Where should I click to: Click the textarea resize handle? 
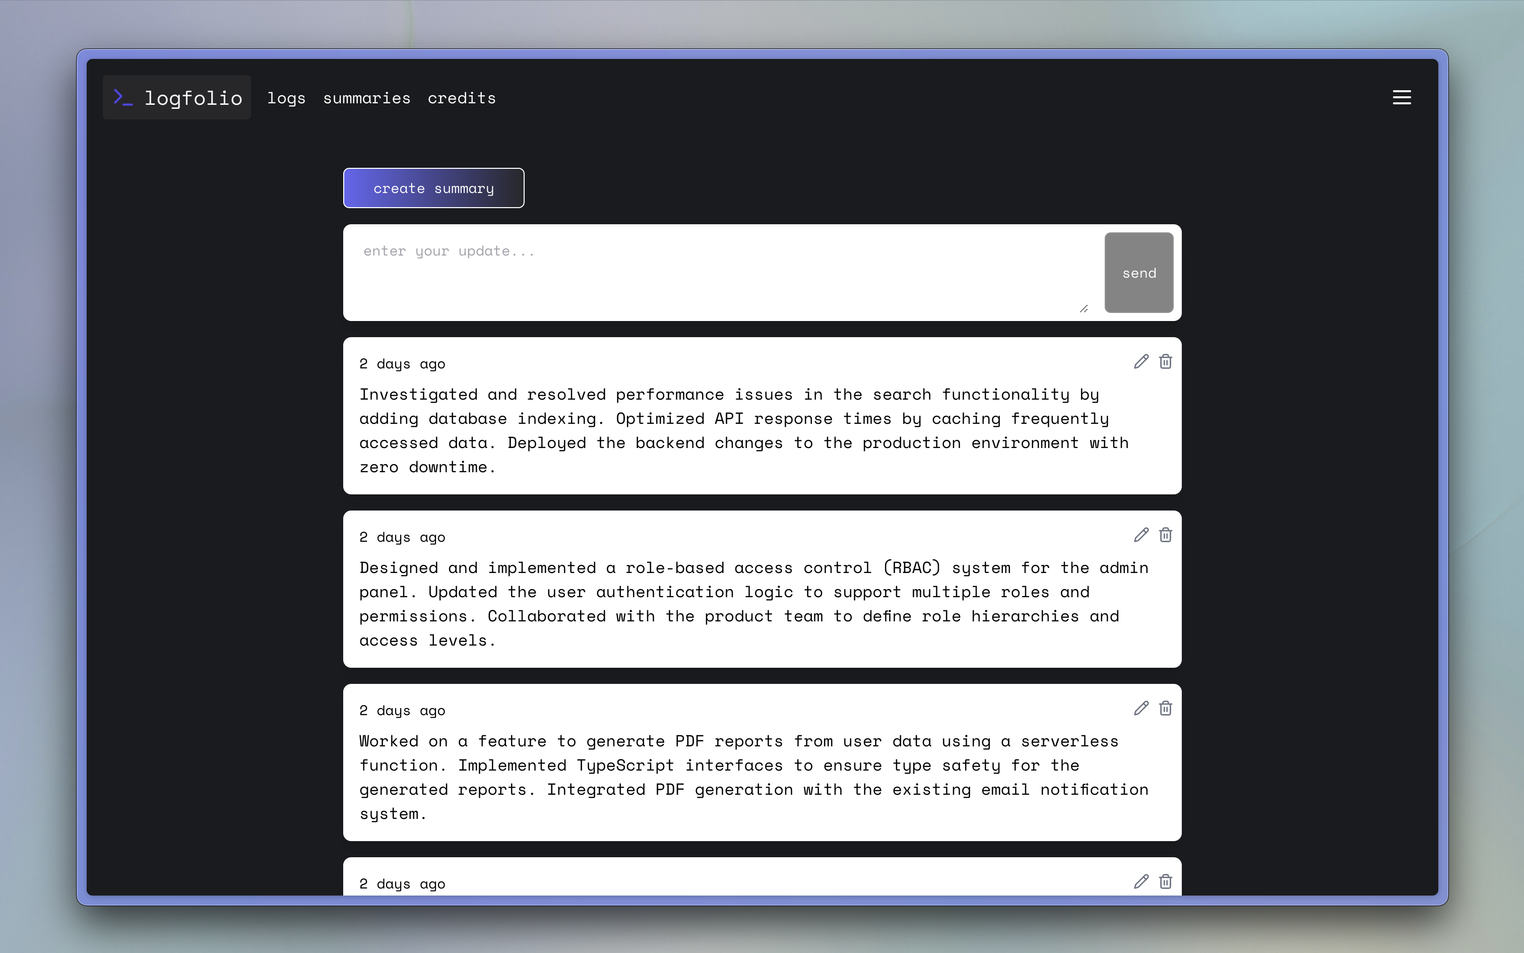1084,309
